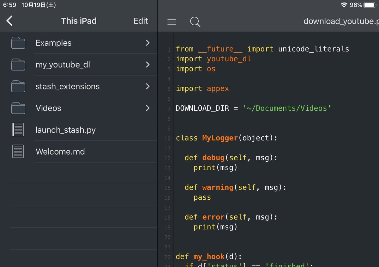Expand the stash_extensions chevron
Image resolution: width=379 pixels, height=267 pixels.
147,86
